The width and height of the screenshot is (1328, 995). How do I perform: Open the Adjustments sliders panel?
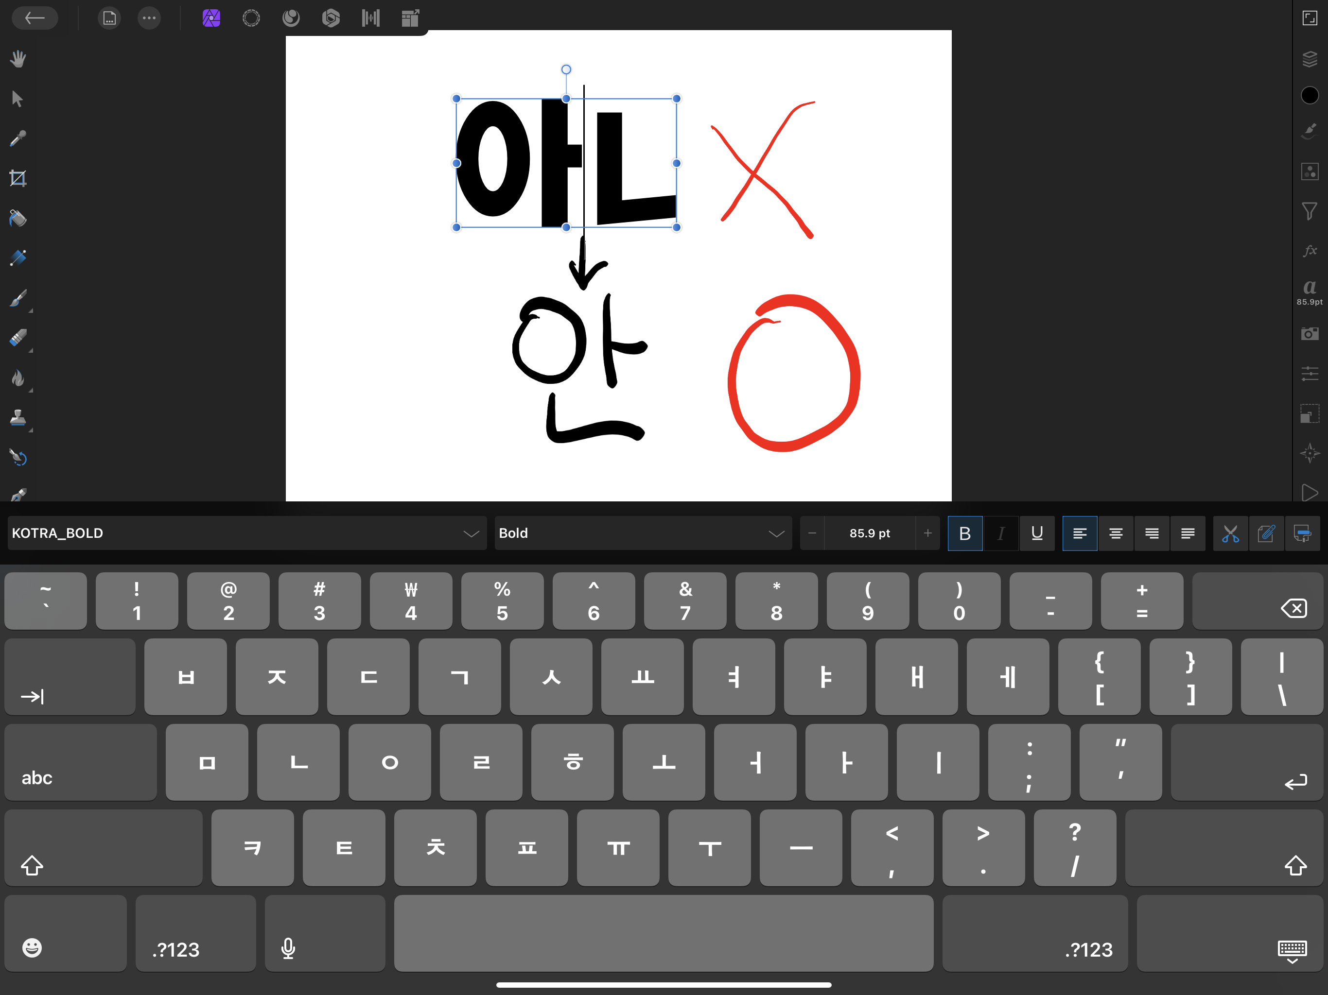[1310, 373]
